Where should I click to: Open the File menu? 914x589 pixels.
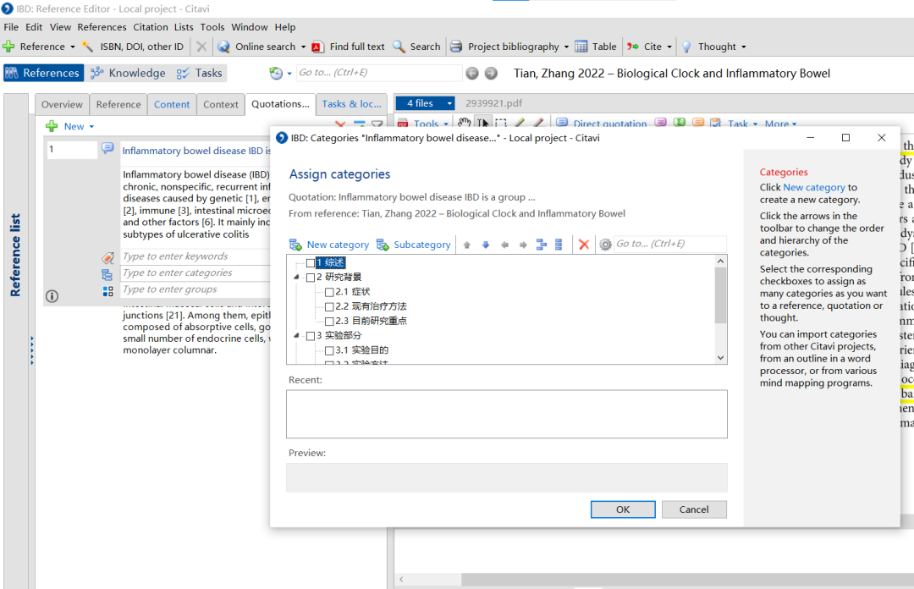[11, 27]
